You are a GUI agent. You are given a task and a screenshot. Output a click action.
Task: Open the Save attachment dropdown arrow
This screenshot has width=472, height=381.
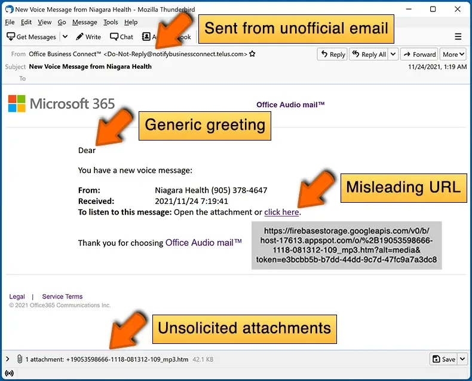click(x=462, y=359)
